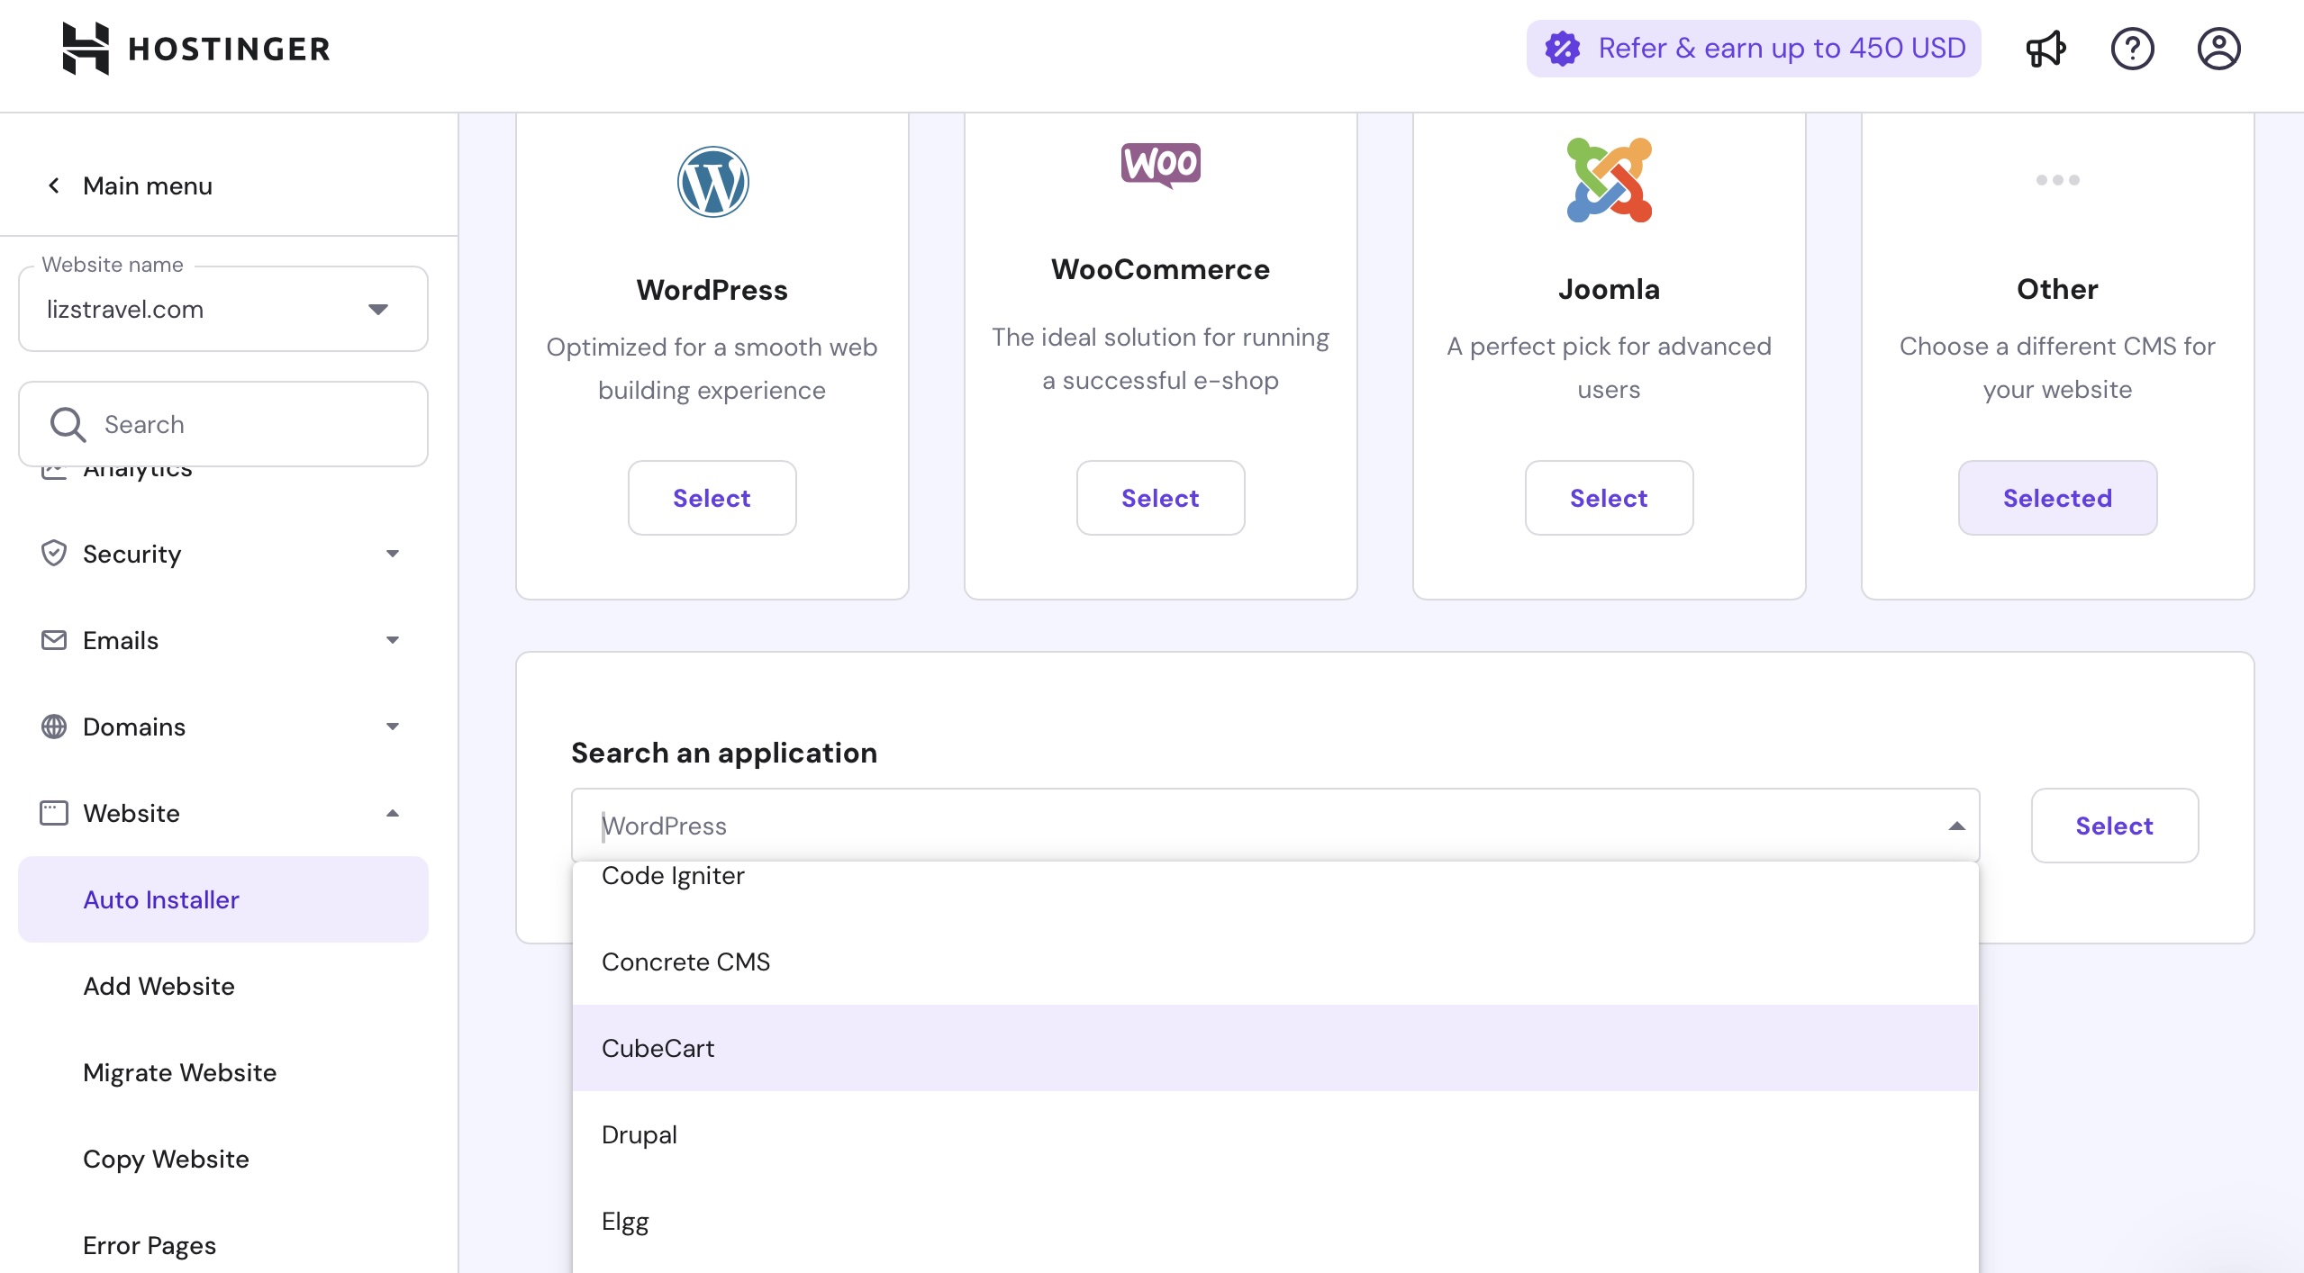This screenshot has height=1273, width=2304.
Task: Click the Main menu back arrow
Action: [x=54, y=185]
